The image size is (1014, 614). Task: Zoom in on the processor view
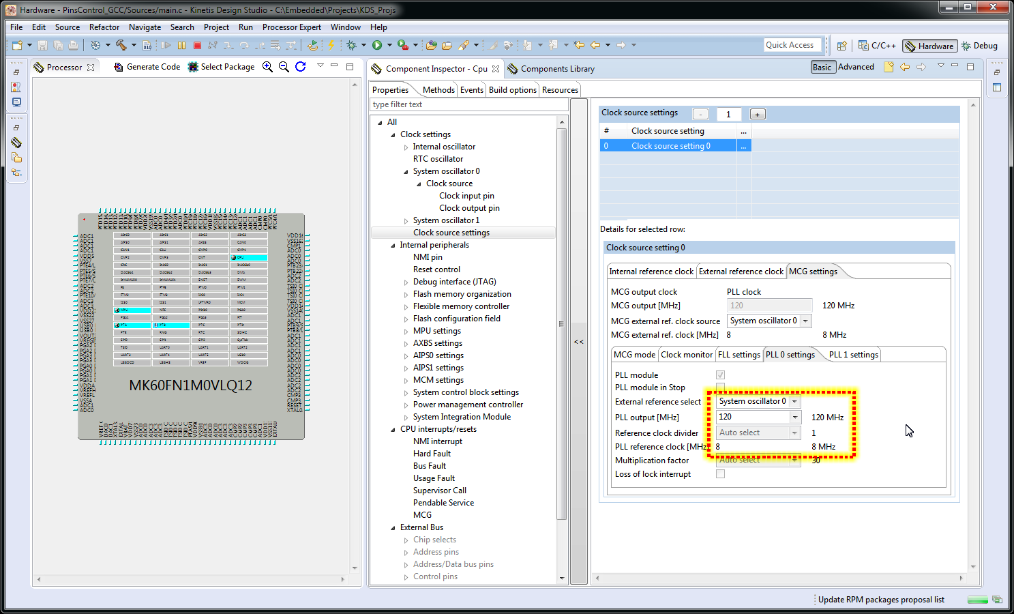268,67
